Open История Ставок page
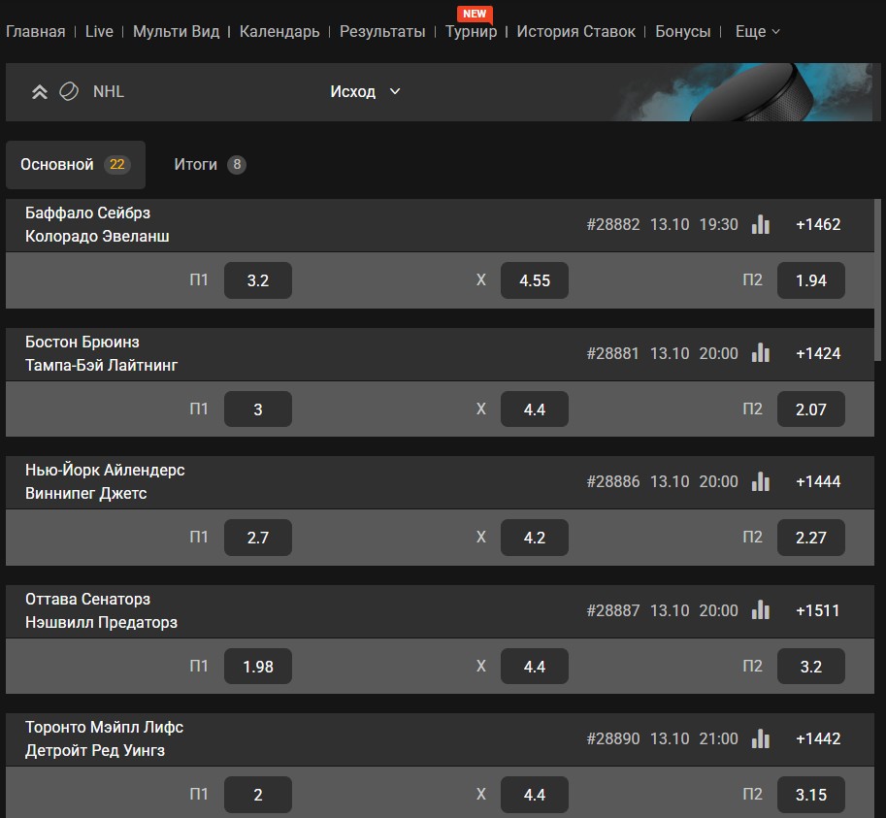This screenshot has width=886, height=818. click(x=575, y=32)
